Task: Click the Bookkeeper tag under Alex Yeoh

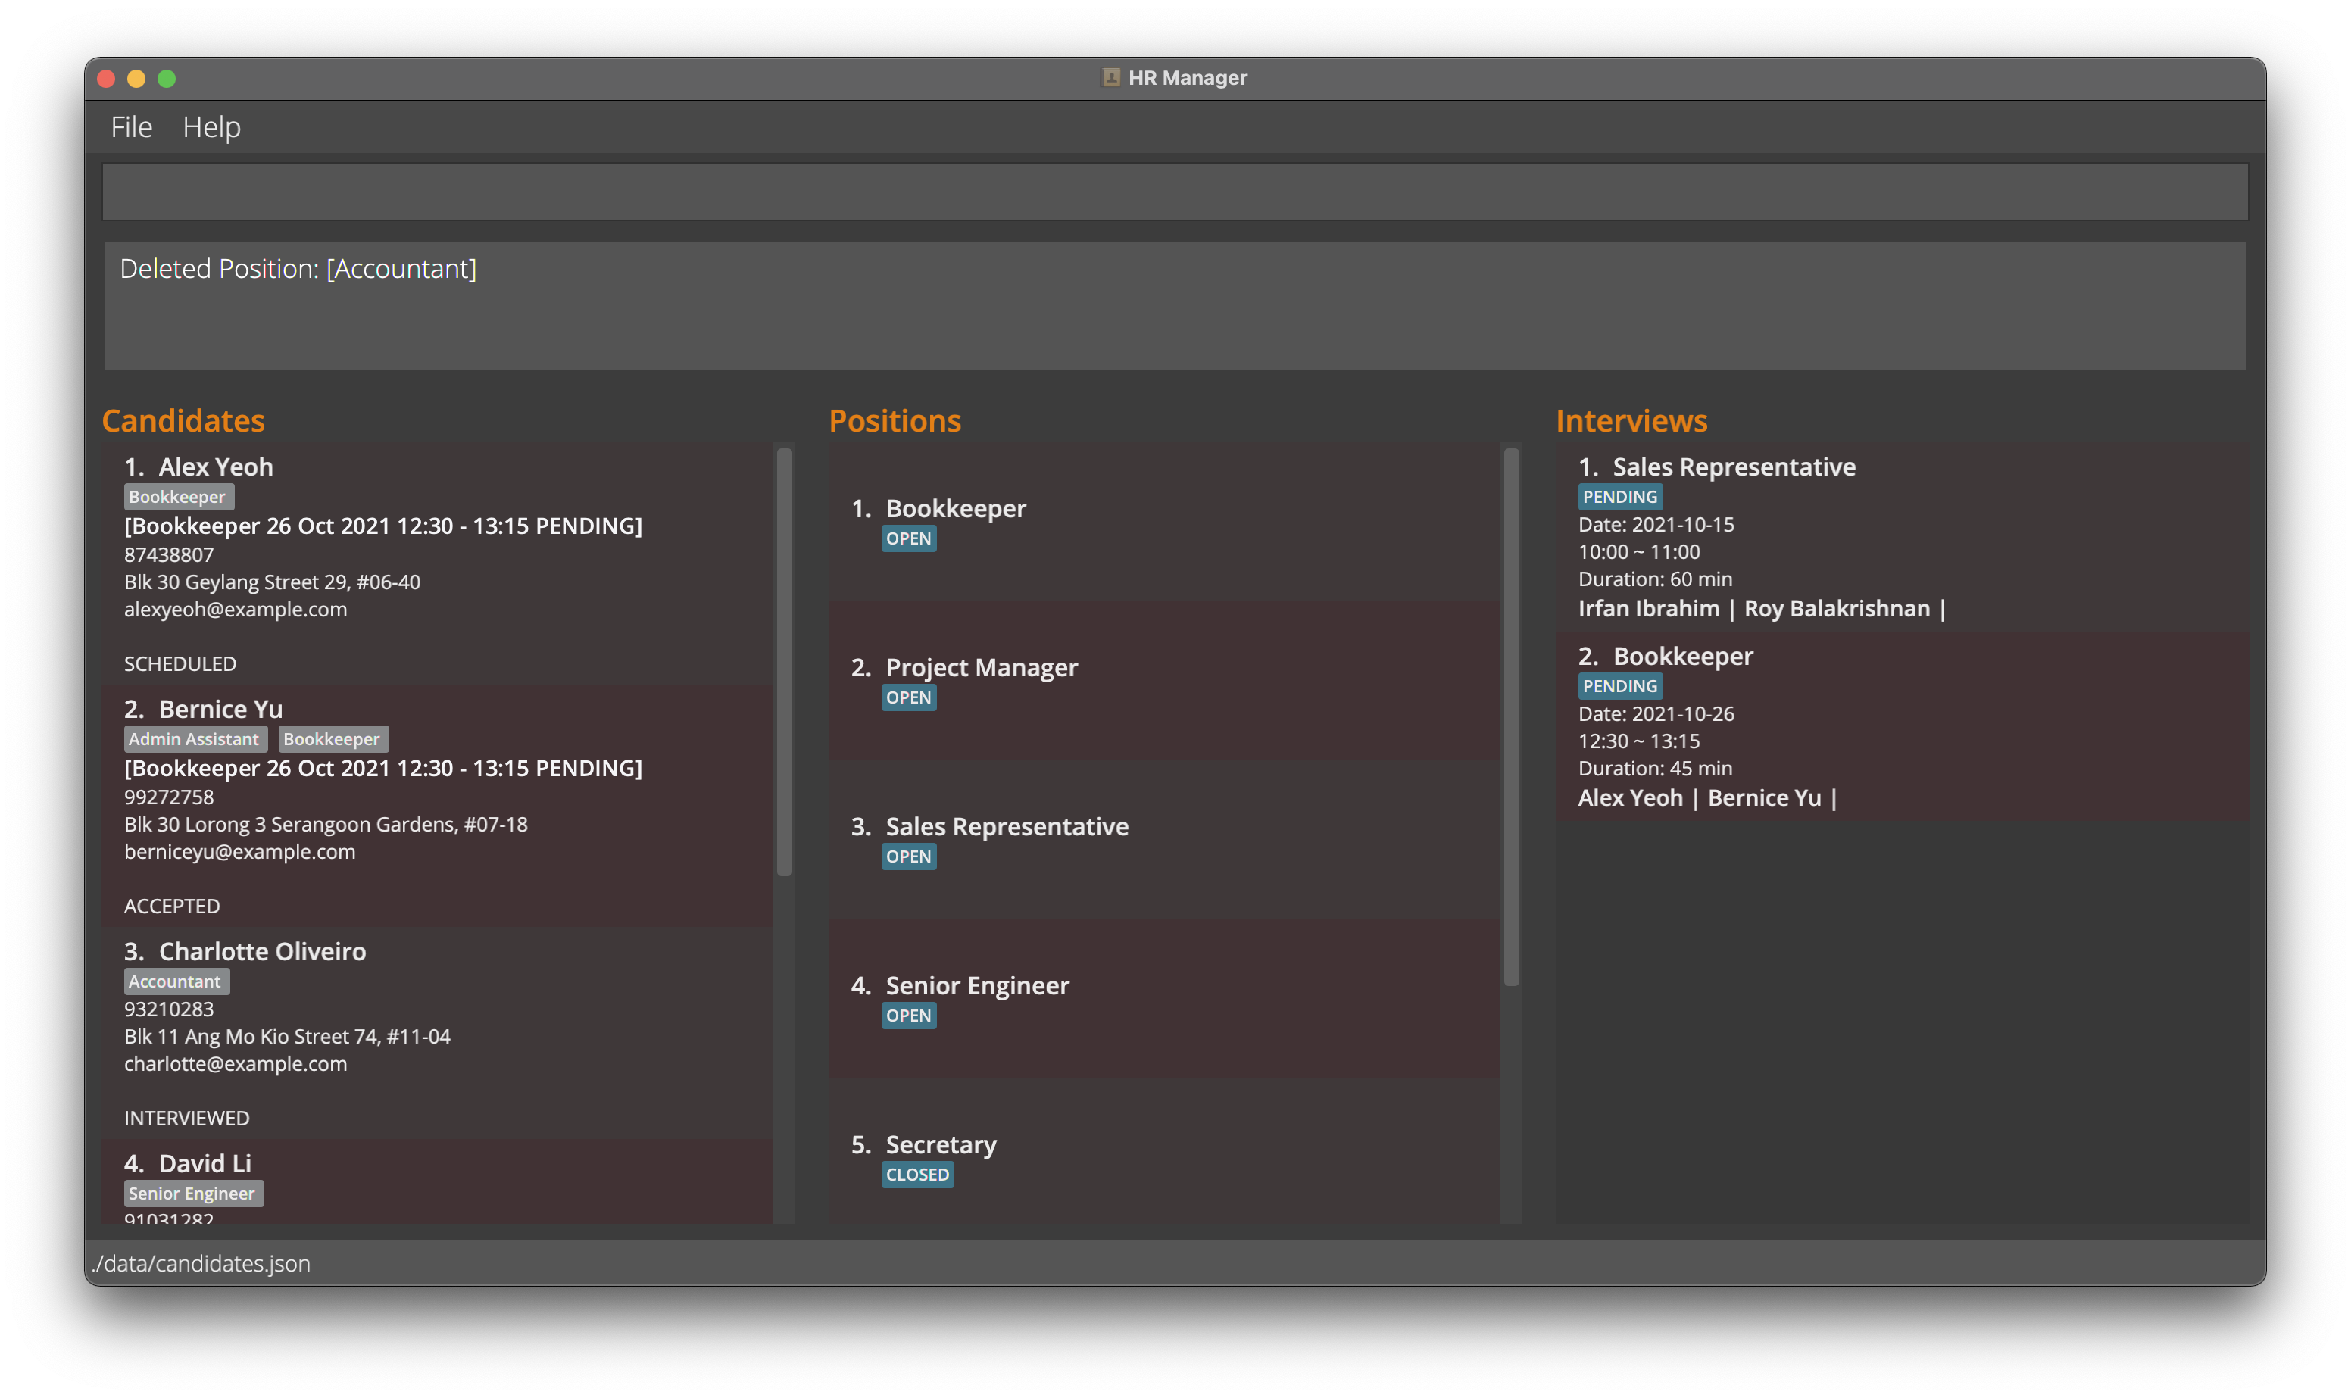Action: 177,498
